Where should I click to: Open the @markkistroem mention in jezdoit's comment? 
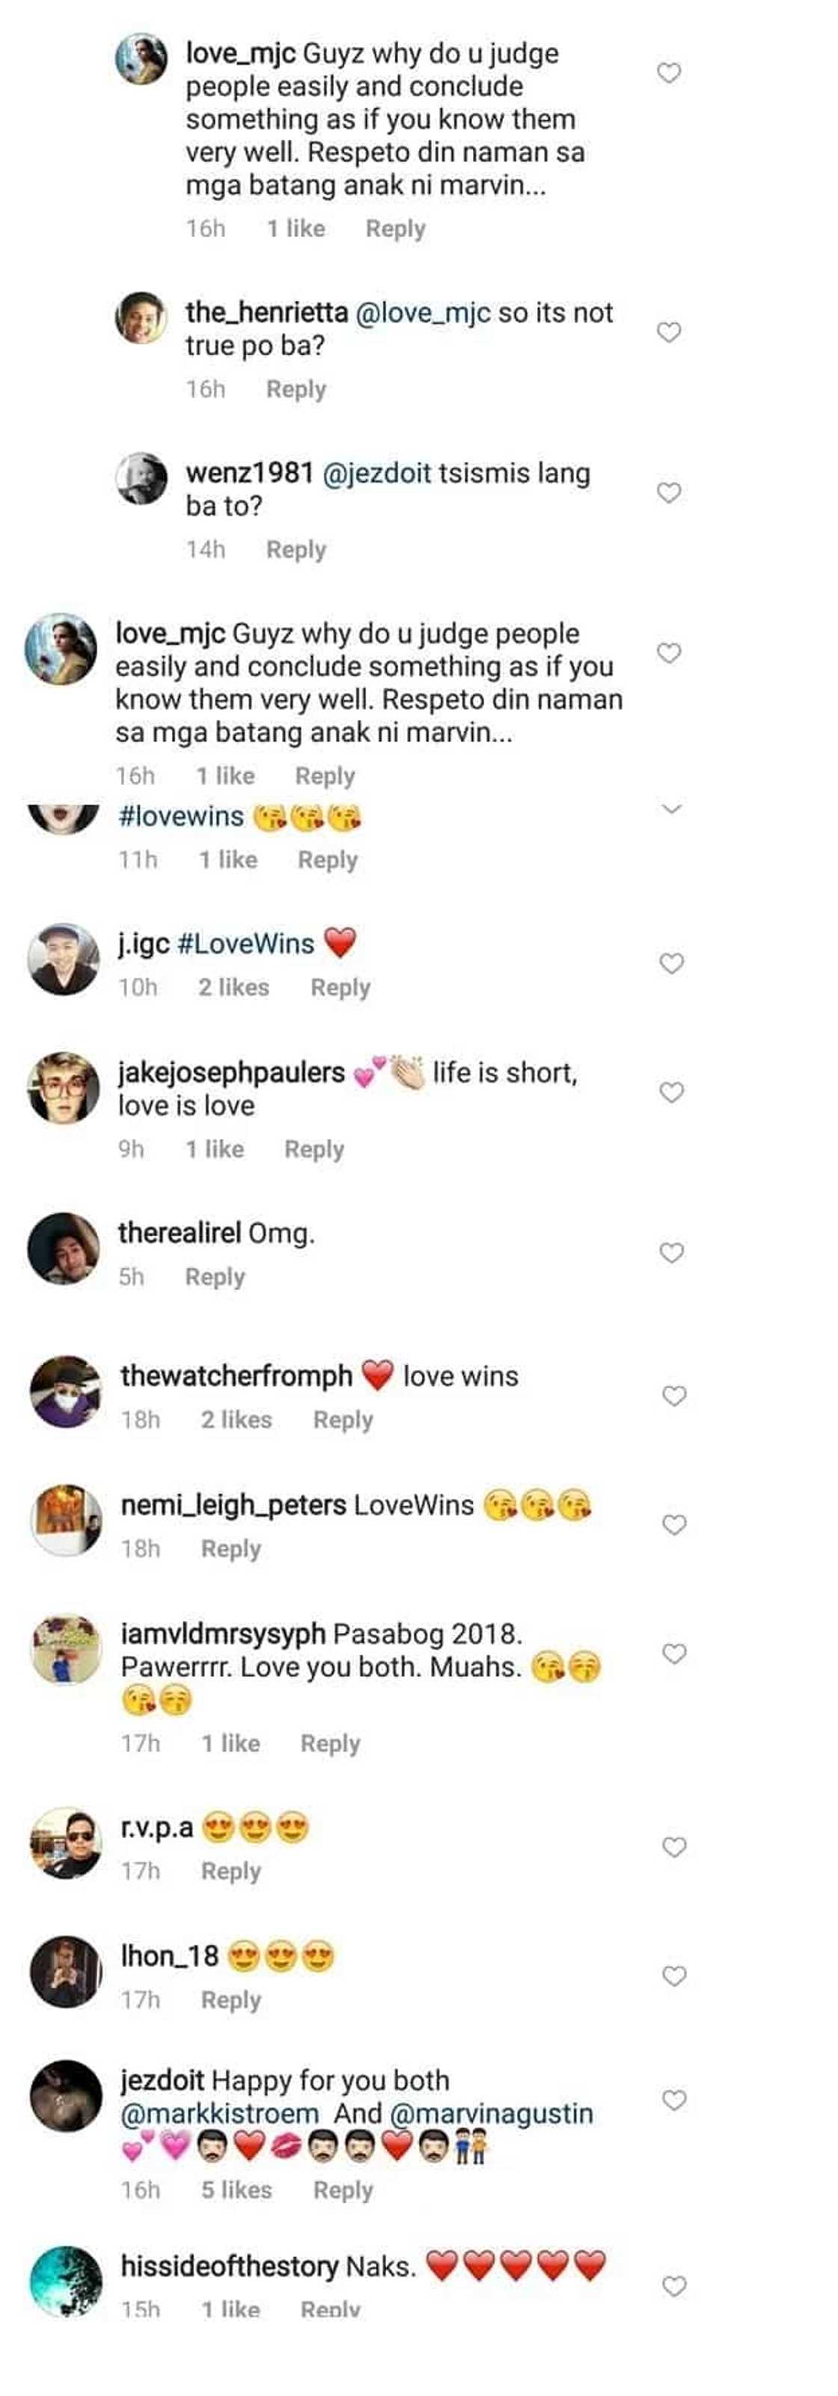click(218, 2113)
